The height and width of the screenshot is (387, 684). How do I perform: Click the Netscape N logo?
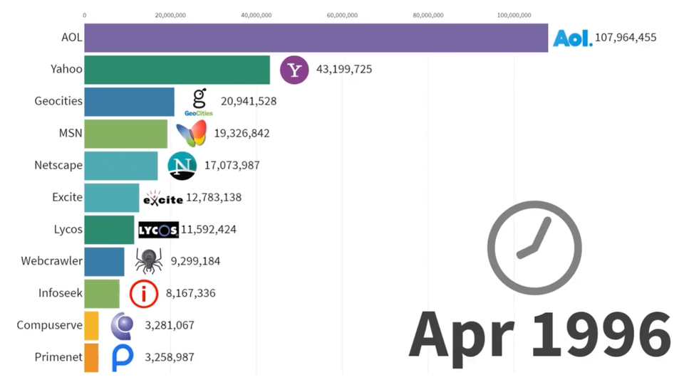point(182,165)
